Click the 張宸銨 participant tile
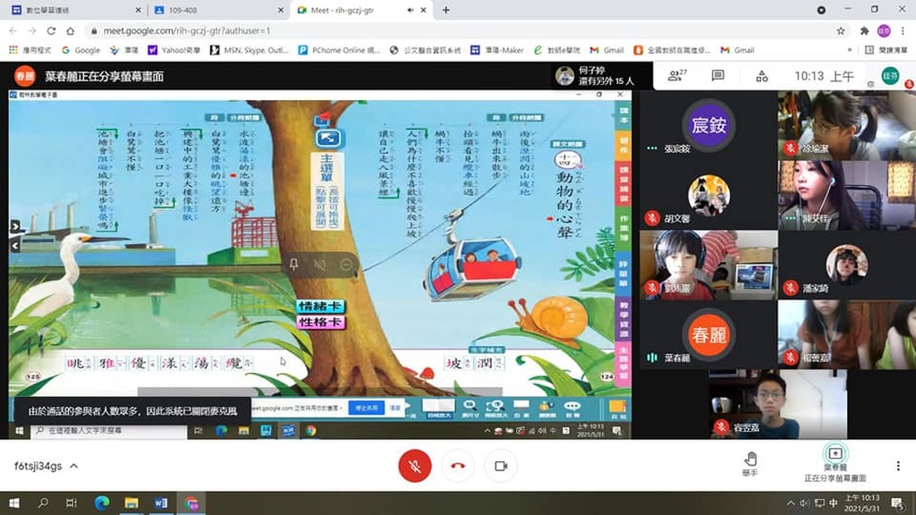 click(x=708, y=125)
